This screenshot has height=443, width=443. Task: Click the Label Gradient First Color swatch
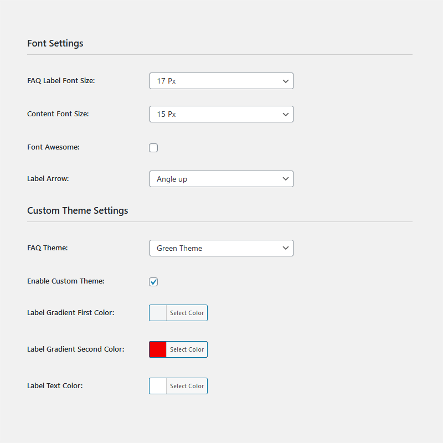(157, 313)
